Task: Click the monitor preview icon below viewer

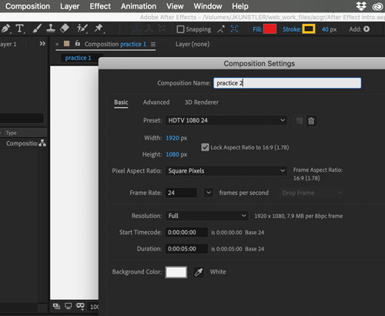Action: 68,306
